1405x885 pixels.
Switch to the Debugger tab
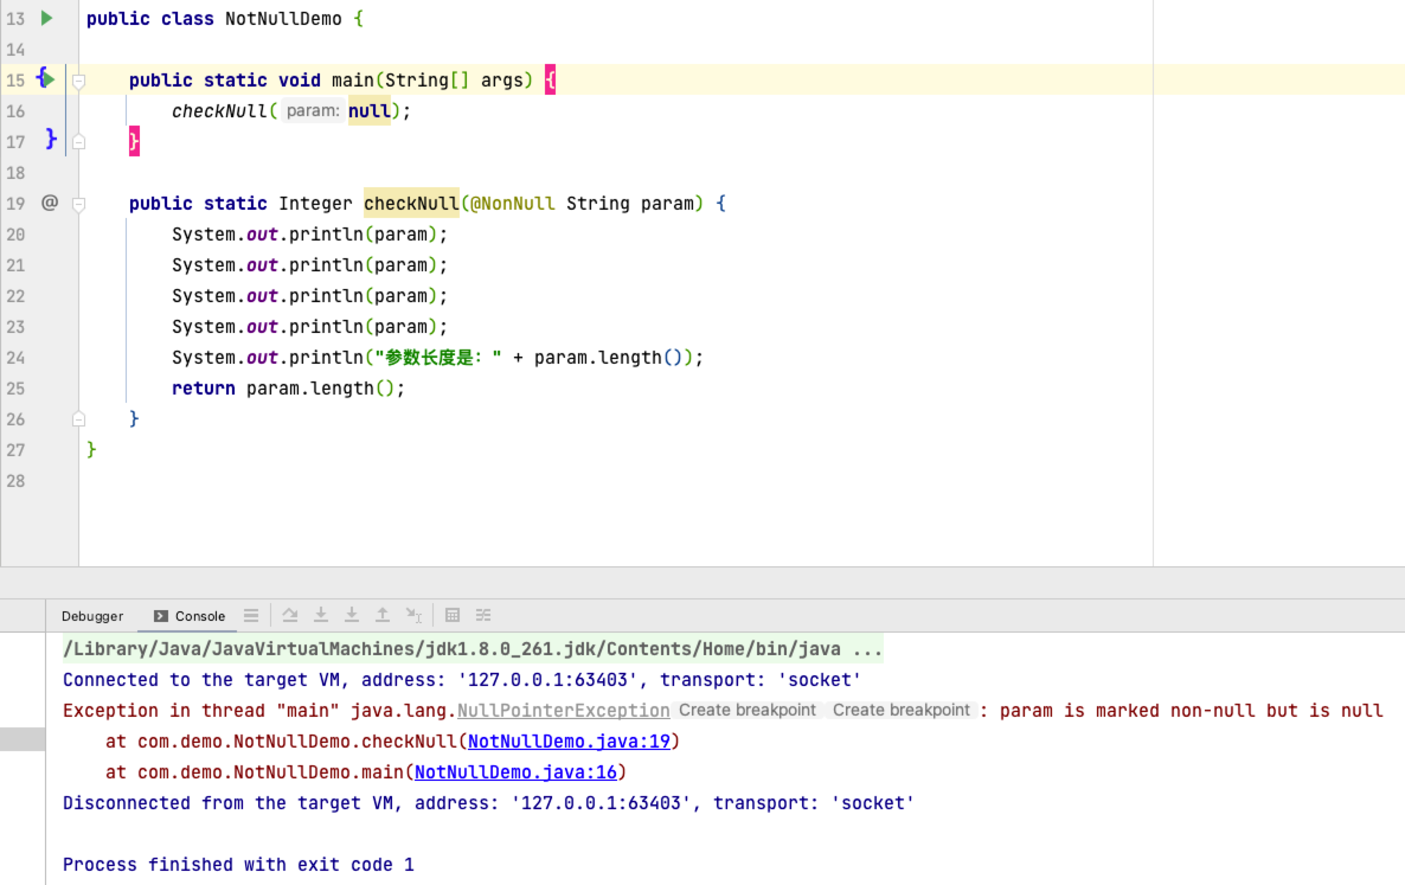coord(92,616)
